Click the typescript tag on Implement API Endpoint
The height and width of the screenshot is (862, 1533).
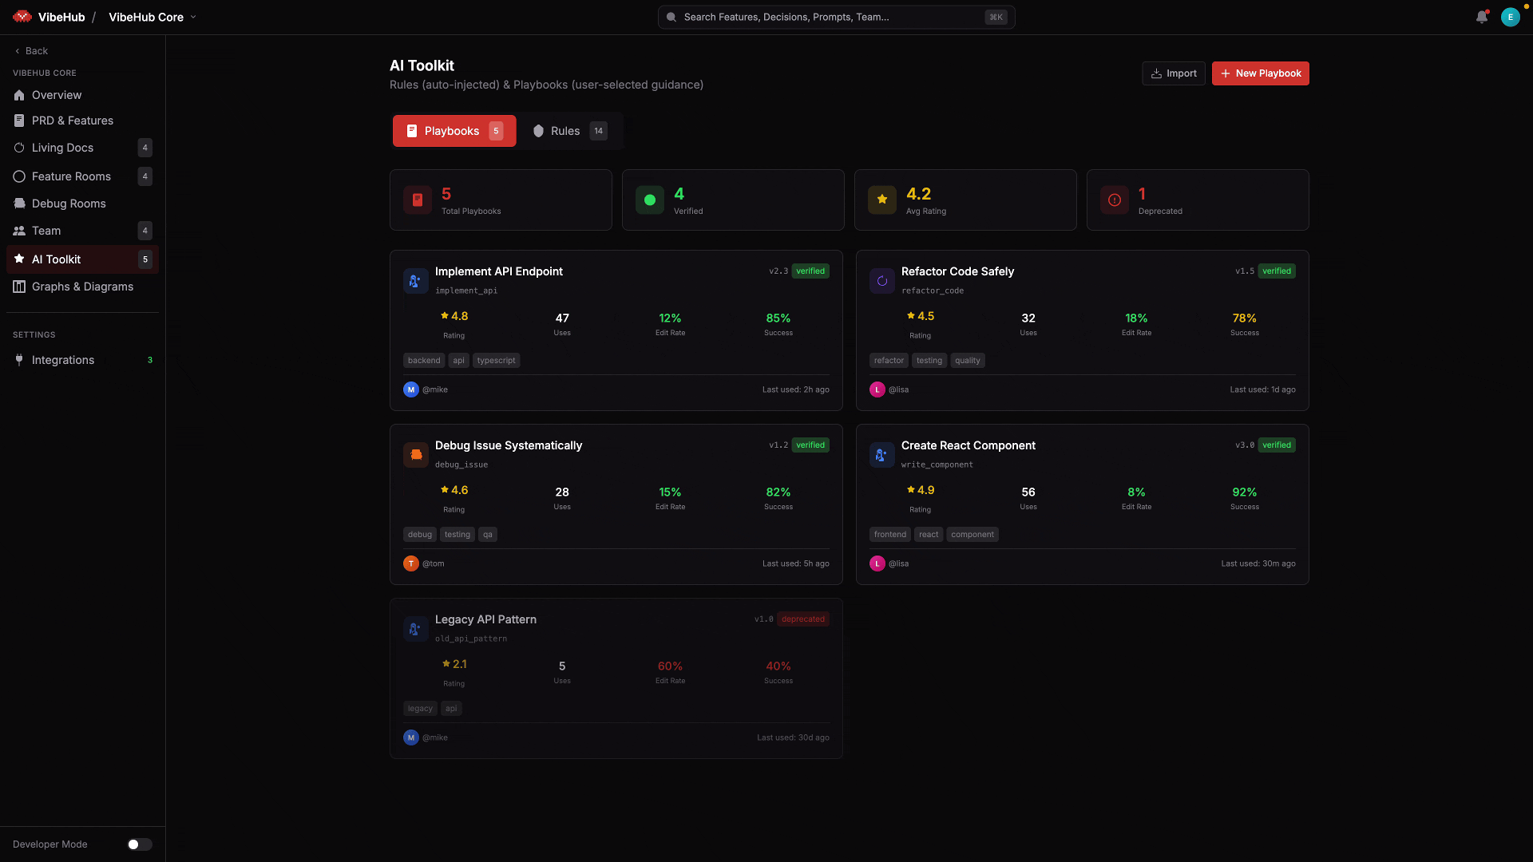496,361
